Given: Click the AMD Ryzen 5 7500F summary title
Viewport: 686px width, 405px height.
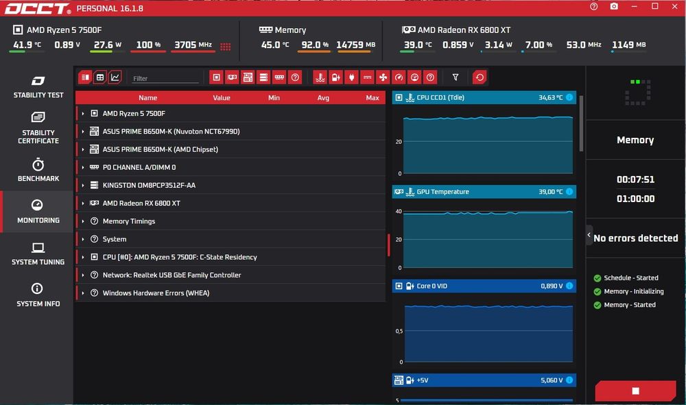Looking at the screenshot, I should [64, 29].
